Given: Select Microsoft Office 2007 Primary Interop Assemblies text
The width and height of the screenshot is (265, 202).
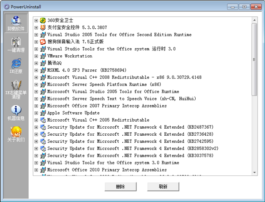Looking at the screenshot, I should tap(107, 106).
